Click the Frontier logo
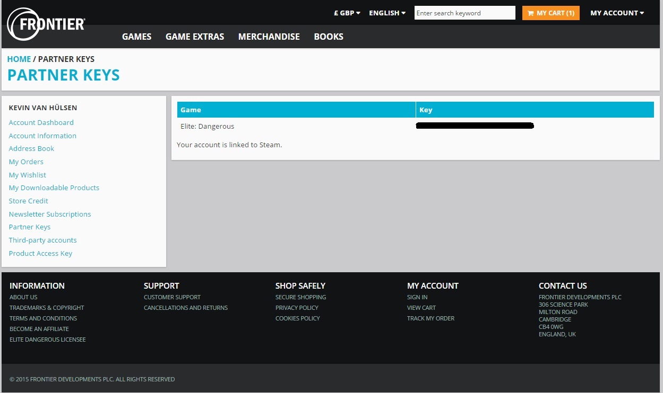 (x=46, y=24)
